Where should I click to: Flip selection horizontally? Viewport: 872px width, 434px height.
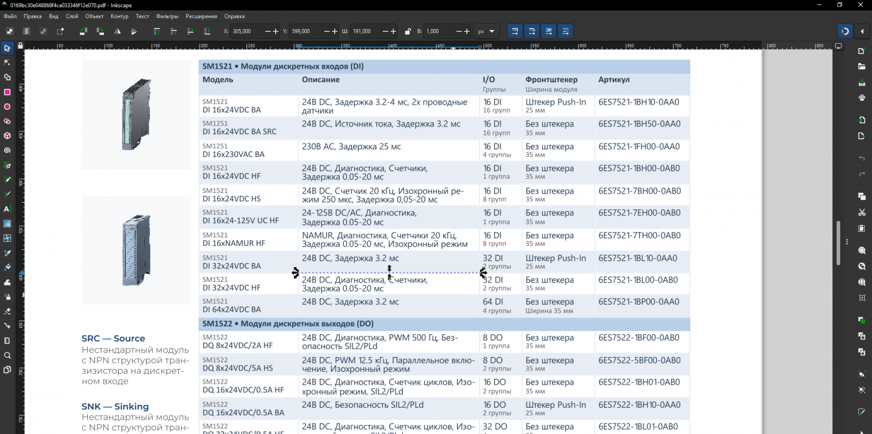pos(117,31)
